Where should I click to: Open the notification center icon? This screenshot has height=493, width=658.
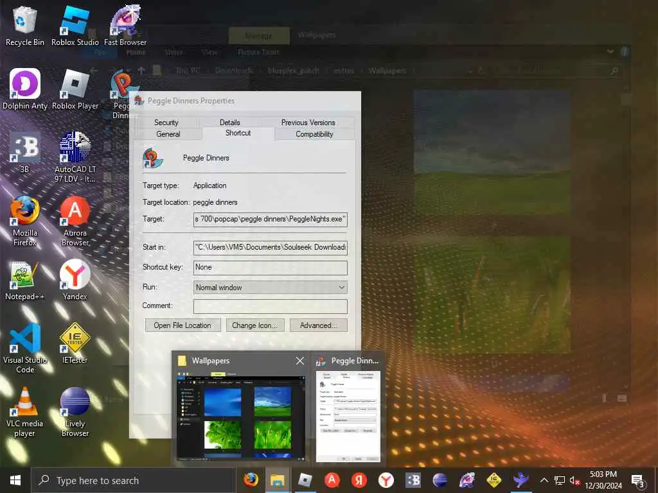pos(638,480)
